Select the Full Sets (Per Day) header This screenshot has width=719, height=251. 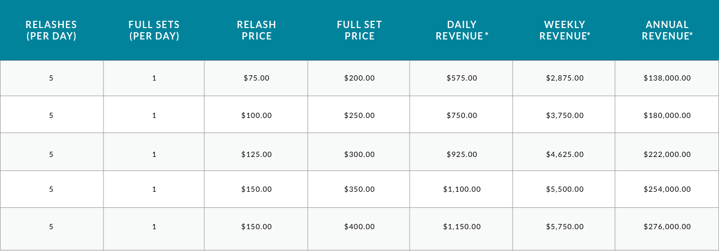tap(154, 30)
